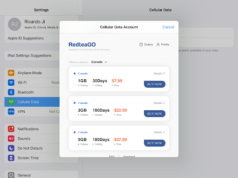Tap the Notifications icon in Settings
This screenshot has height=178, width=238.
pos(11,129)
